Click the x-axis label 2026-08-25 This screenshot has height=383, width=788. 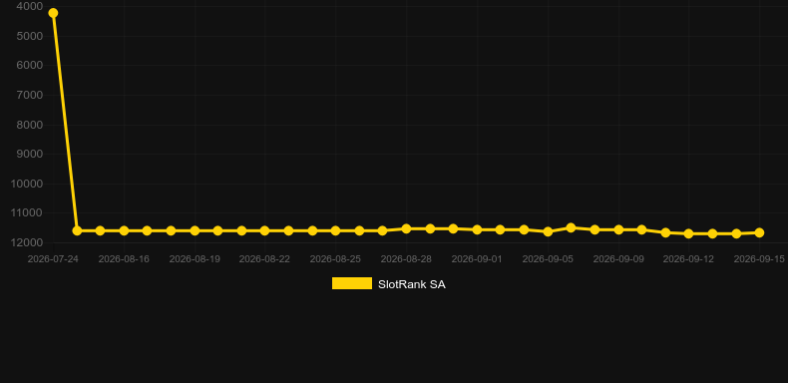[x=335, y=259]
